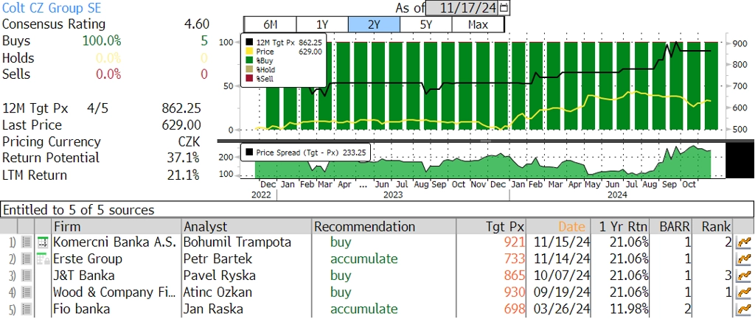Open report list icon for Fio banka

27,309
